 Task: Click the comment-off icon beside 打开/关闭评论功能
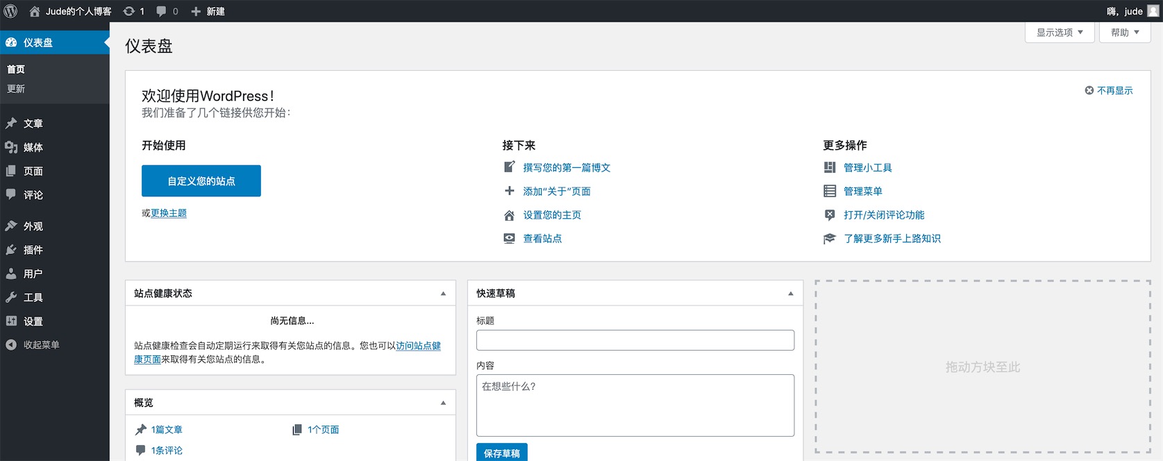[x=830, y=215]
